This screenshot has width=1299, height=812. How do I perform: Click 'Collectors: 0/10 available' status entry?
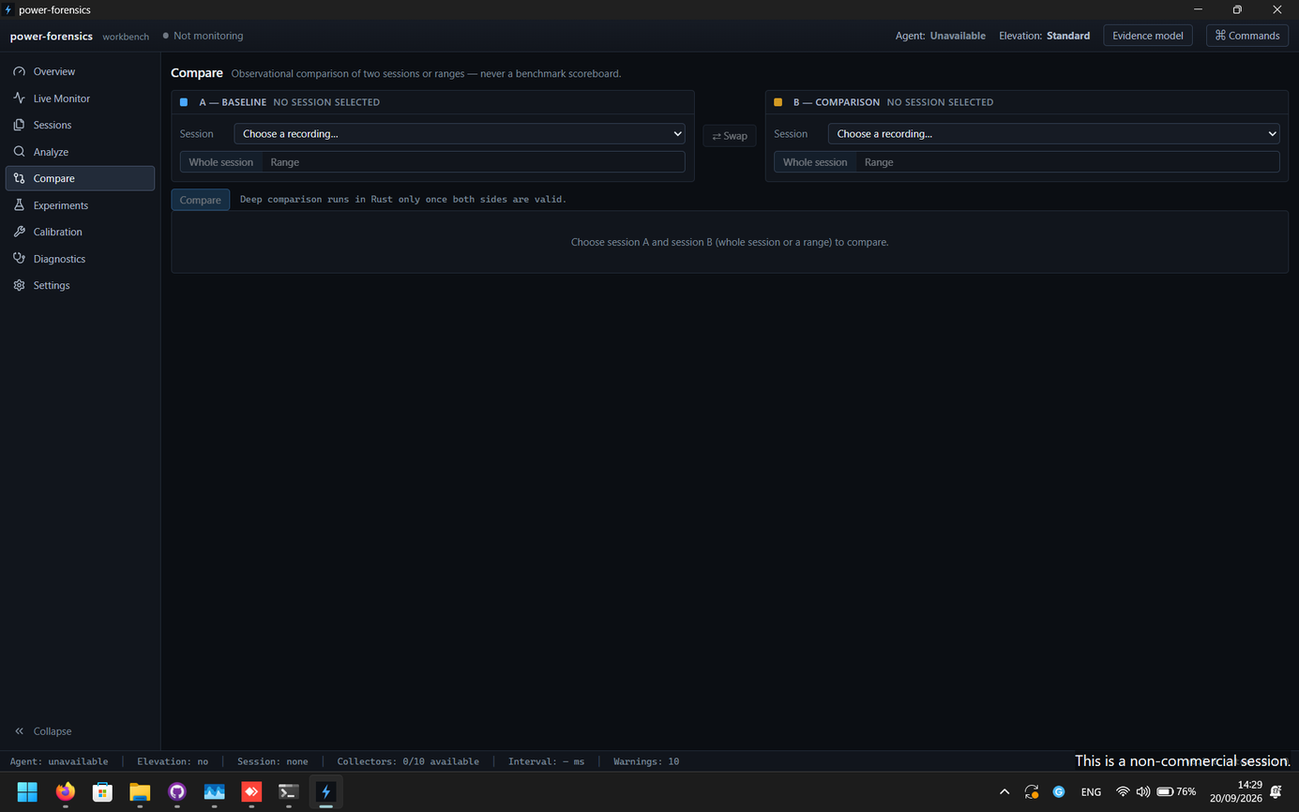coord(408,761)
